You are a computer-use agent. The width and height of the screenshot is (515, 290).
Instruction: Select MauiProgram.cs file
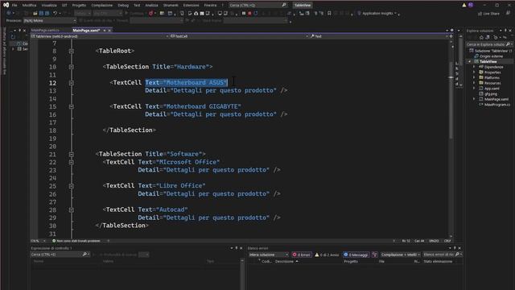495,105
